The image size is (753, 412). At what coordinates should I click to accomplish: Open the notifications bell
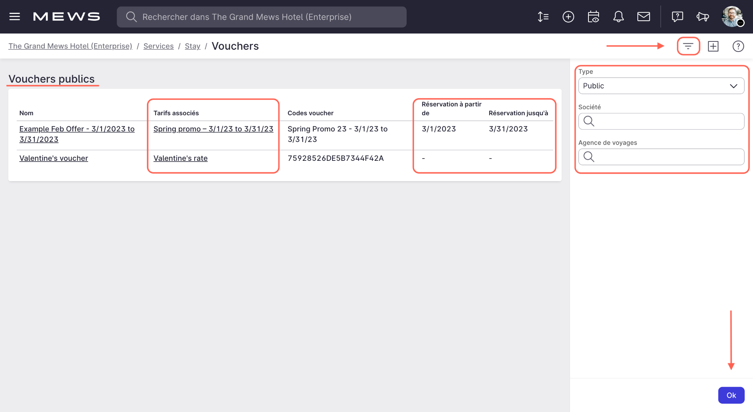tap(618, 17)
